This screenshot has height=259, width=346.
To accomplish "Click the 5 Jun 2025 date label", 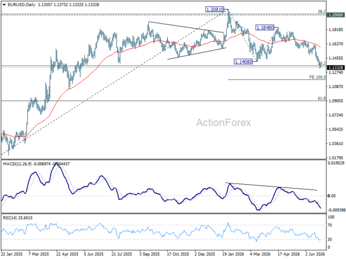I will coord(94,254).
